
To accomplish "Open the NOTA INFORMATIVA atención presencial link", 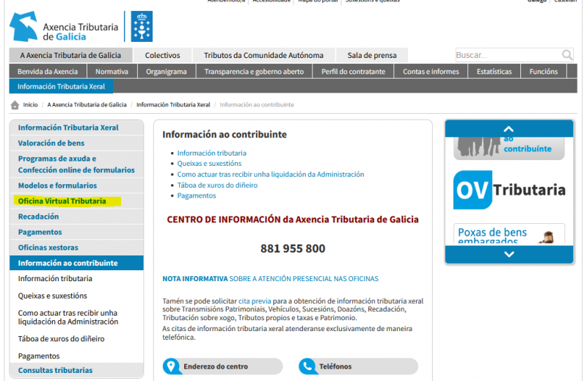I will click(270, 279).
